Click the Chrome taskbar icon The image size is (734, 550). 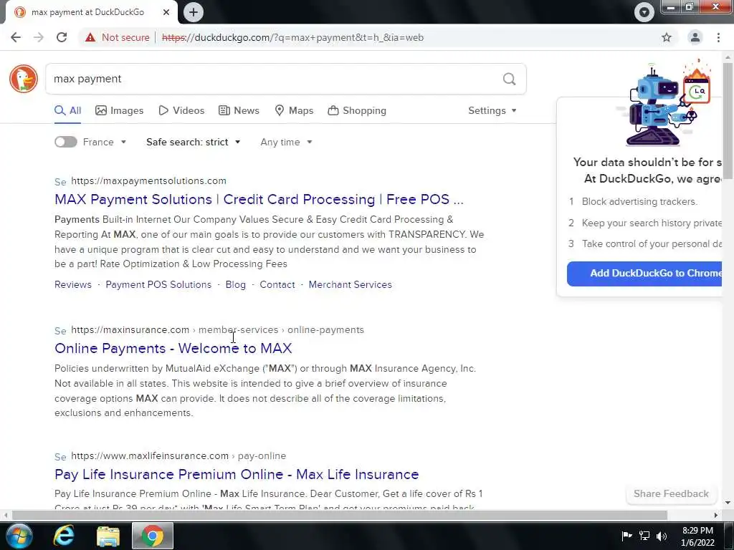pos(153,536)
